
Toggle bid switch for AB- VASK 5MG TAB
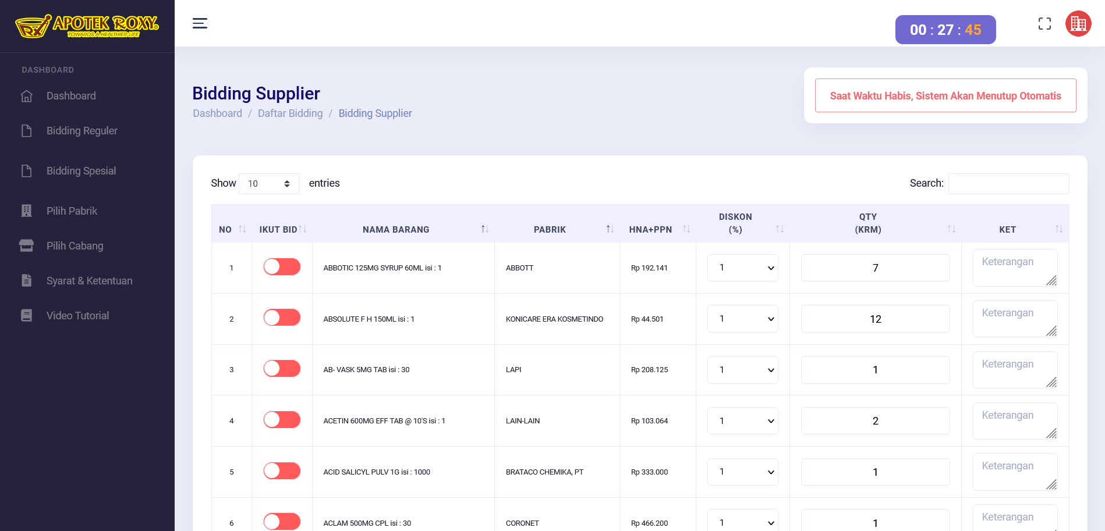(282, 369)
